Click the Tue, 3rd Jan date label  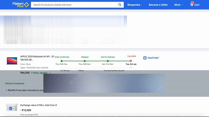pos(131,64)
